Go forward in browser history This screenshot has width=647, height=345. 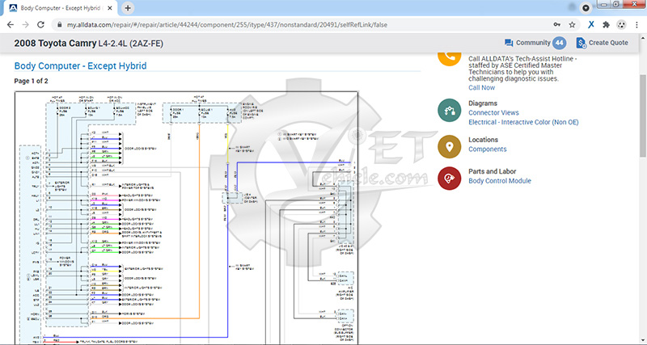pyautogui.click(x=26, y=25)
